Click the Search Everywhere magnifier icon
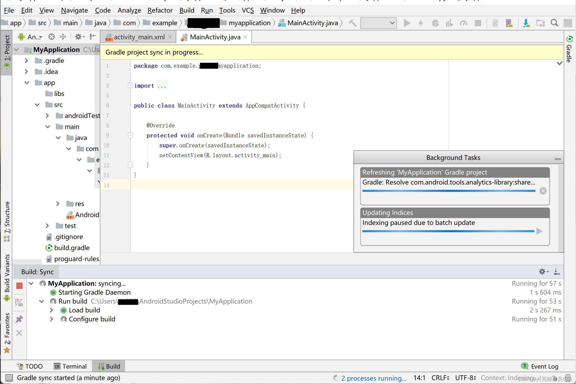576x384 pixels. pos(554,23)
